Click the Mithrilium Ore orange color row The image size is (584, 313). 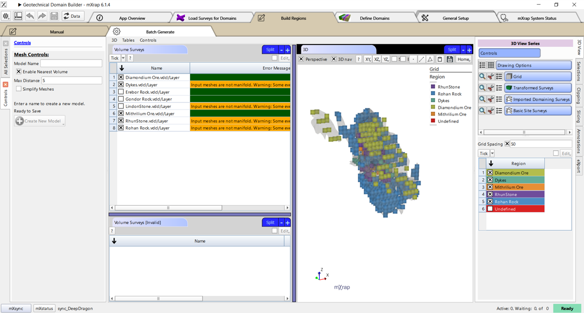(515, 187)
